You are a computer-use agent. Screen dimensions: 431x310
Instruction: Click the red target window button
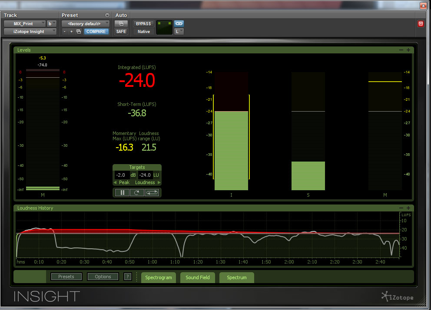click(421, 23)
